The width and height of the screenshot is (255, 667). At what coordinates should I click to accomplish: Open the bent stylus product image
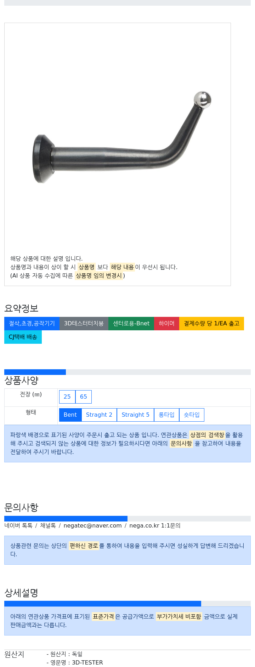pyautogui.click(x=122, y=138)
